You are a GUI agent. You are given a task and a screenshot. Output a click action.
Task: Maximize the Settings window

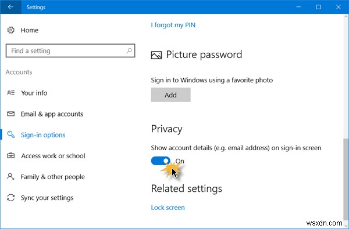pyautogui.click(x=319, y=7)
